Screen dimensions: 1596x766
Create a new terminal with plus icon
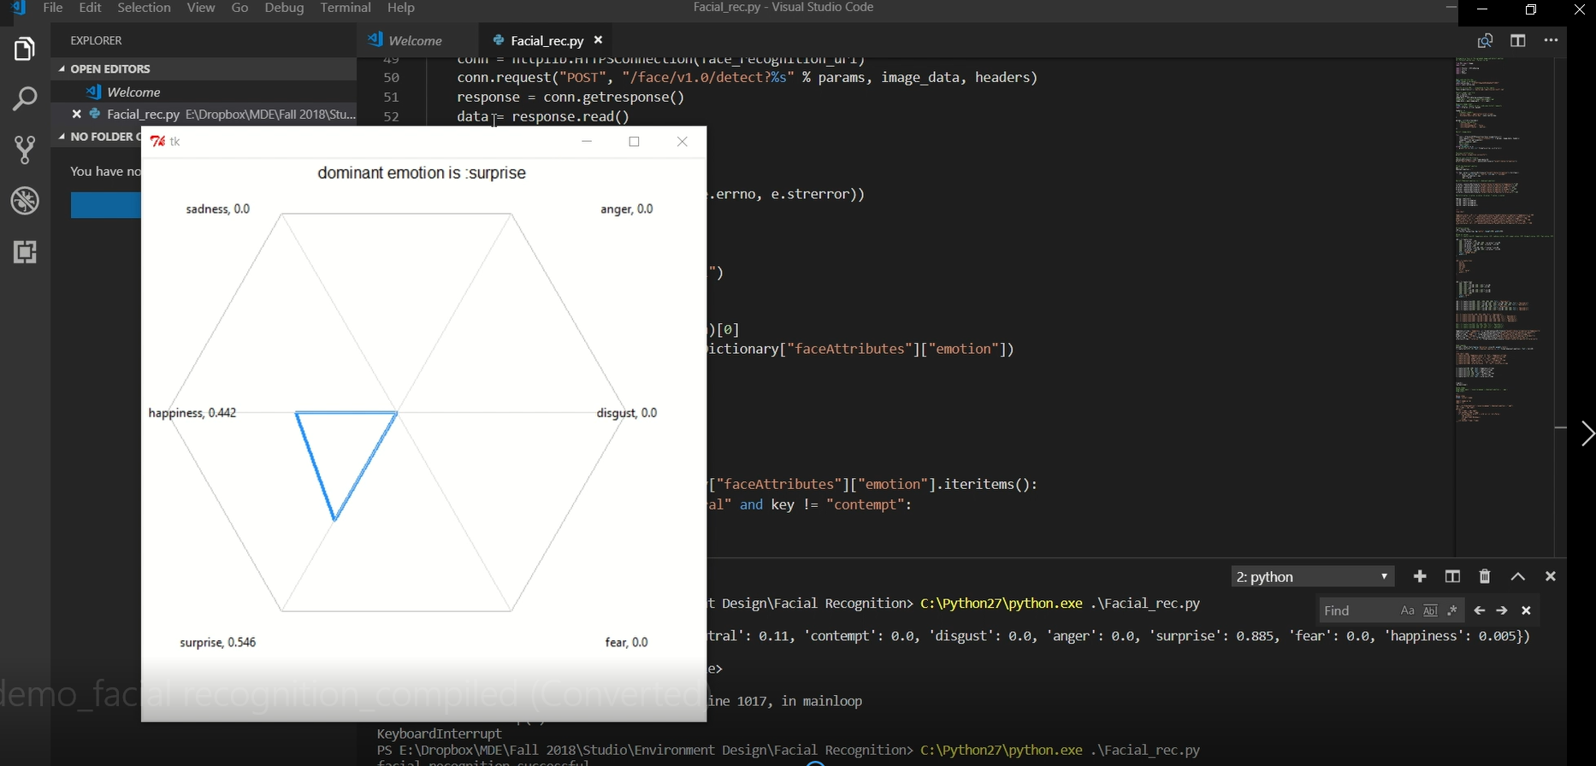point(1420,576)
